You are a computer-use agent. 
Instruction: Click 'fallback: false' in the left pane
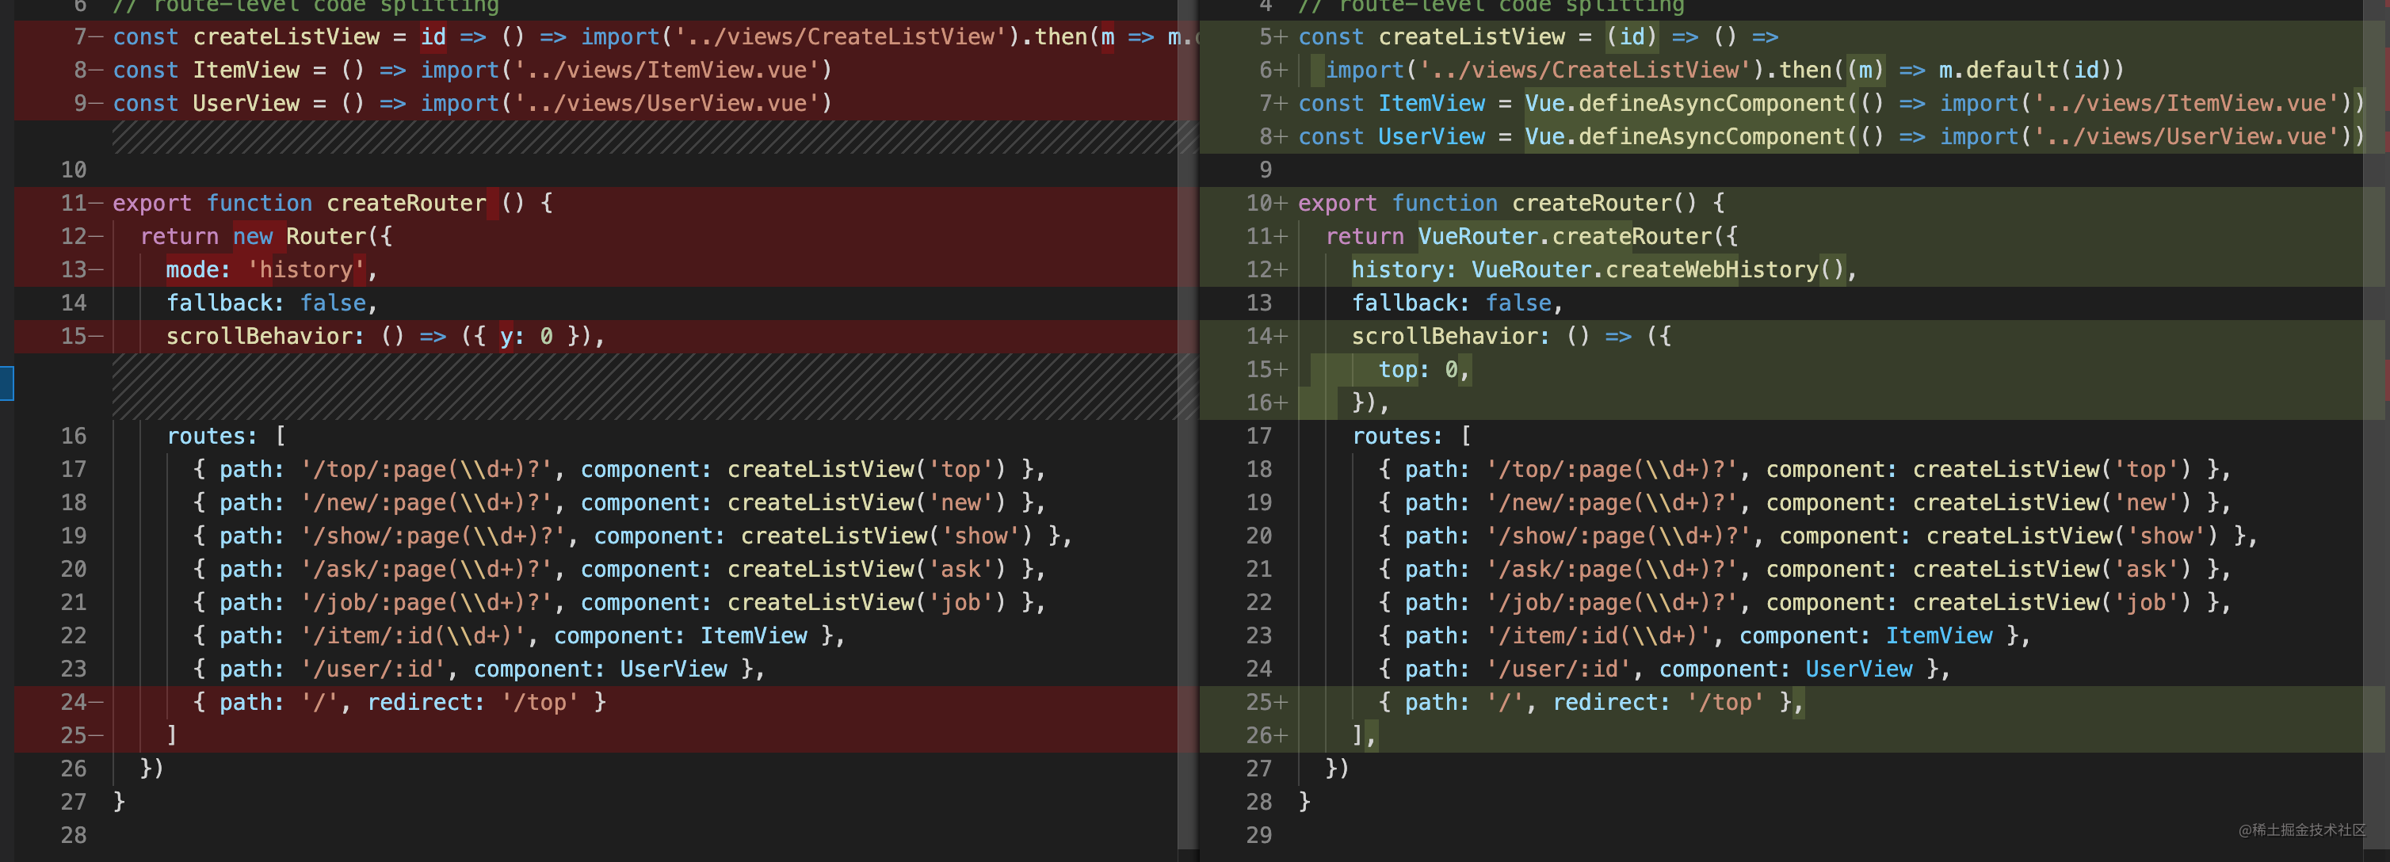click(266, 303)
